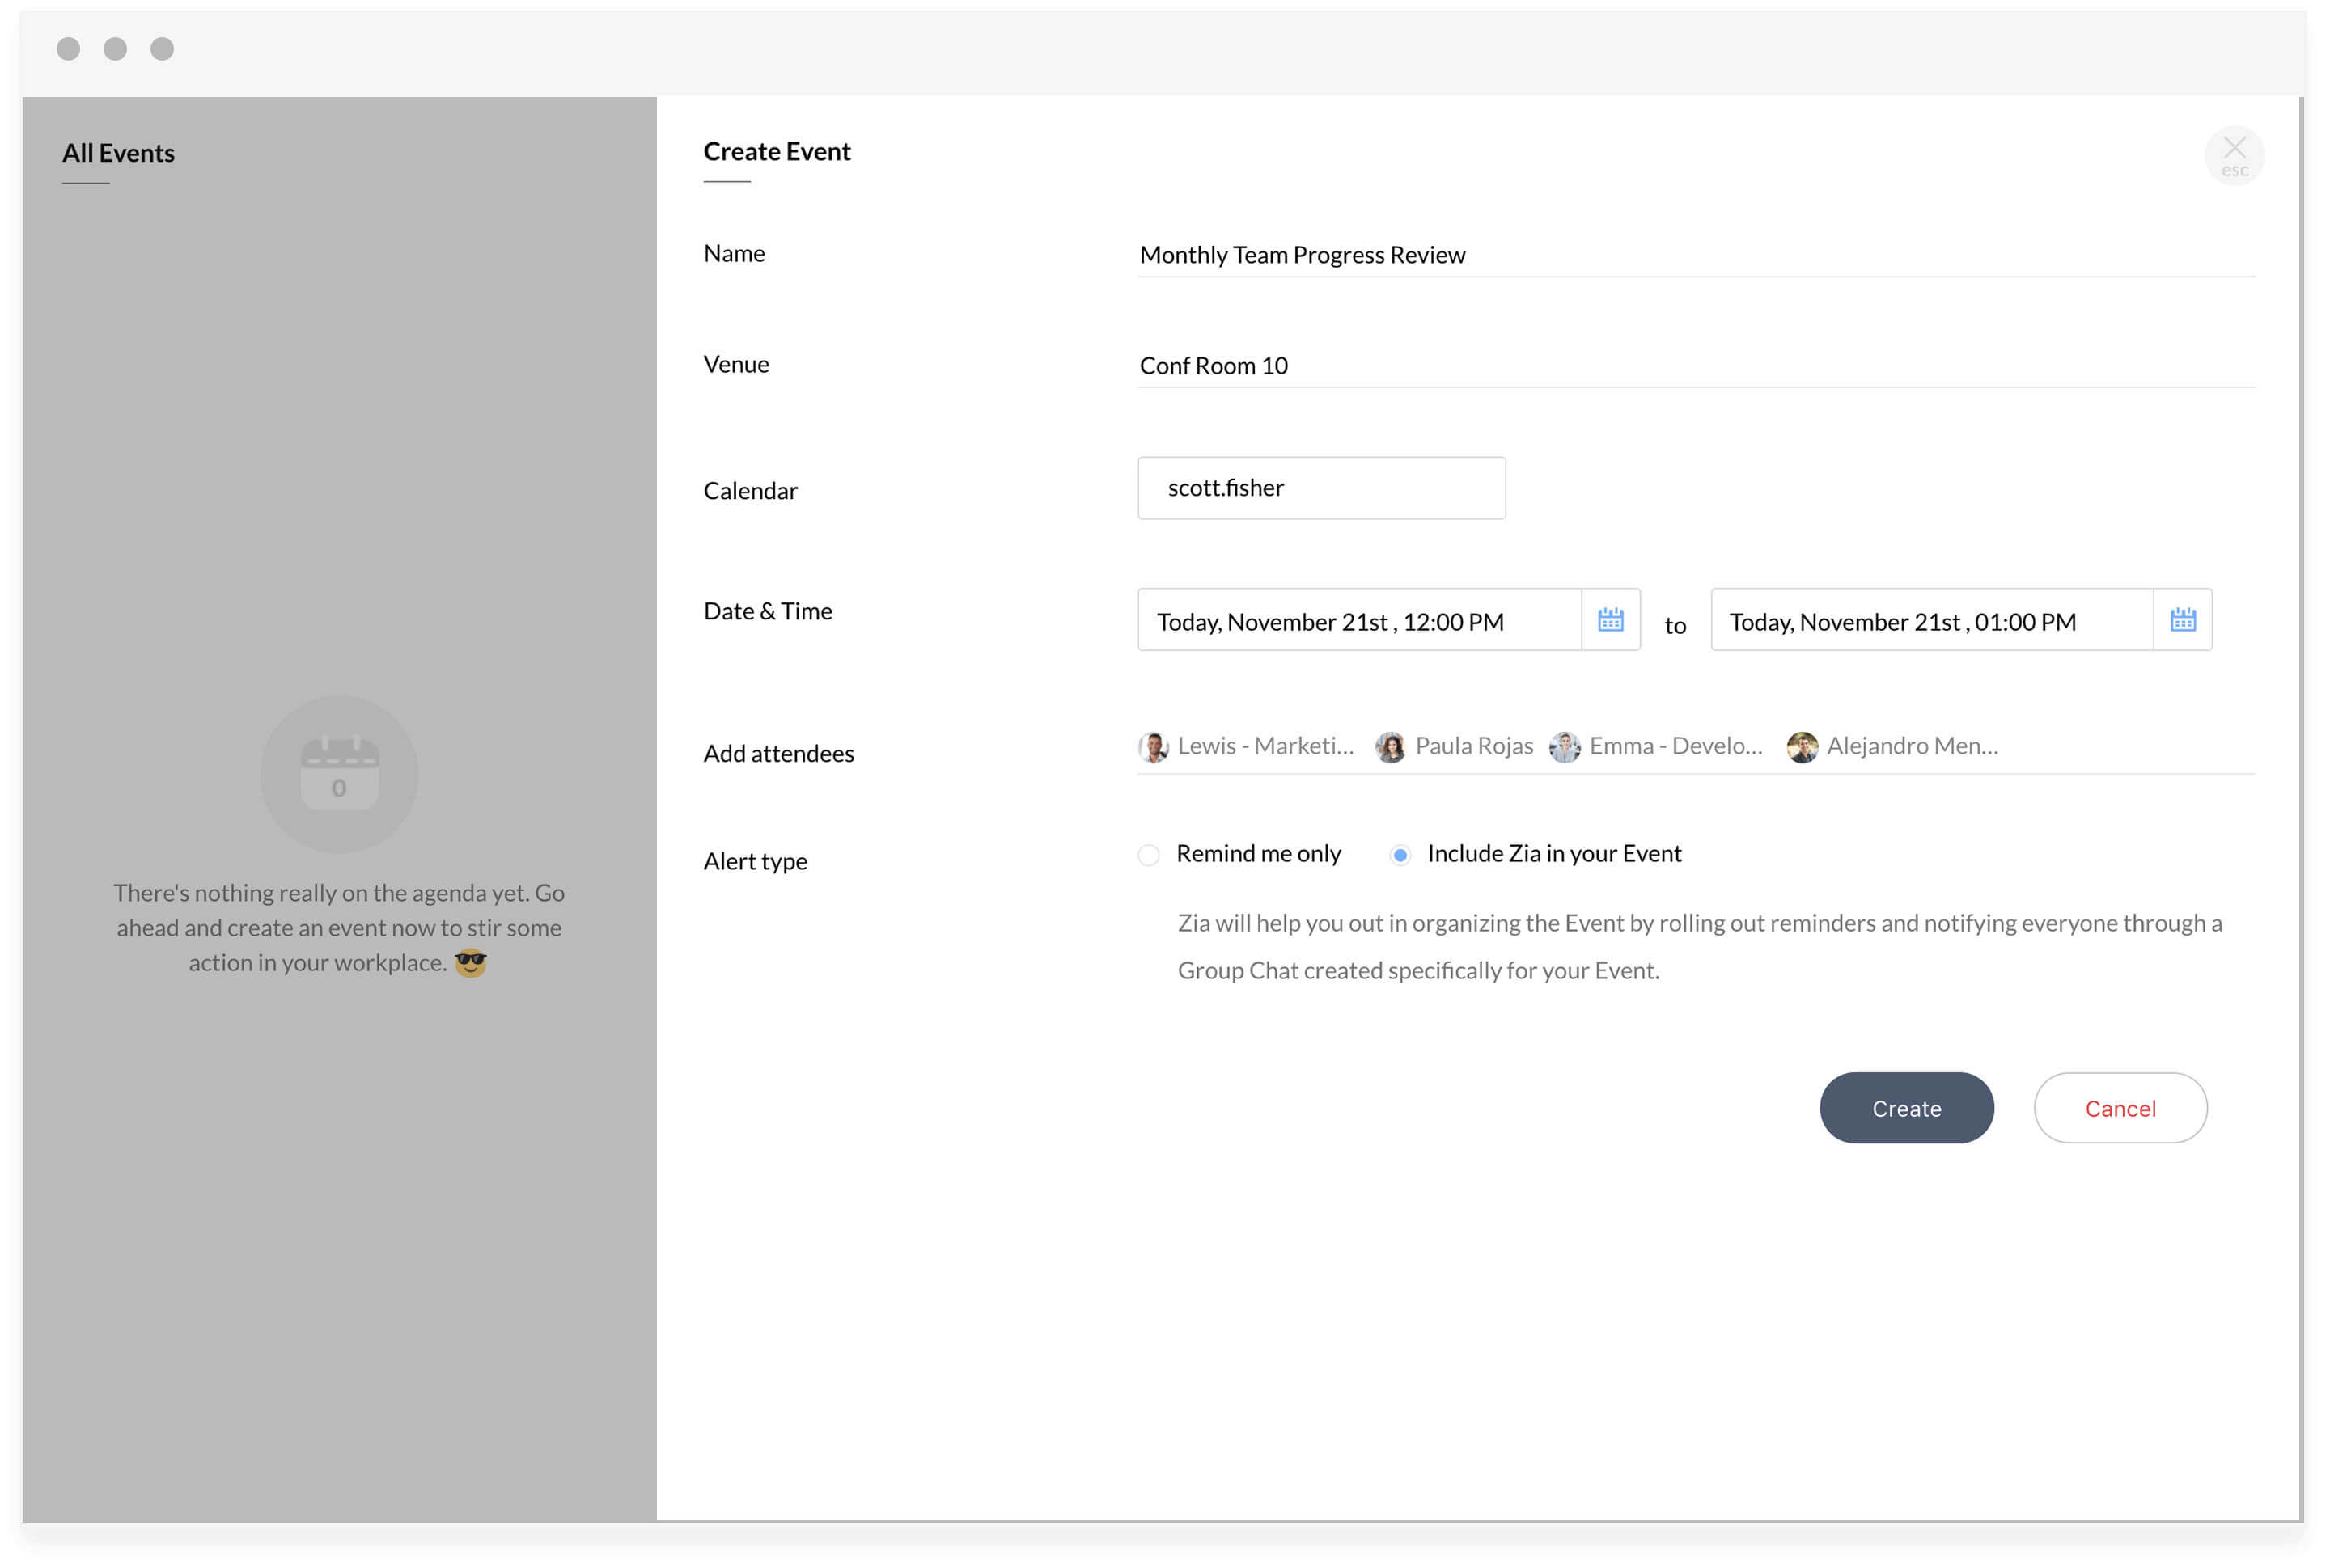Viewport: 2330px width, 1568px height.
Task: Click Paula Rojas's attendee avatar
Action: [x=1390, y=747]
